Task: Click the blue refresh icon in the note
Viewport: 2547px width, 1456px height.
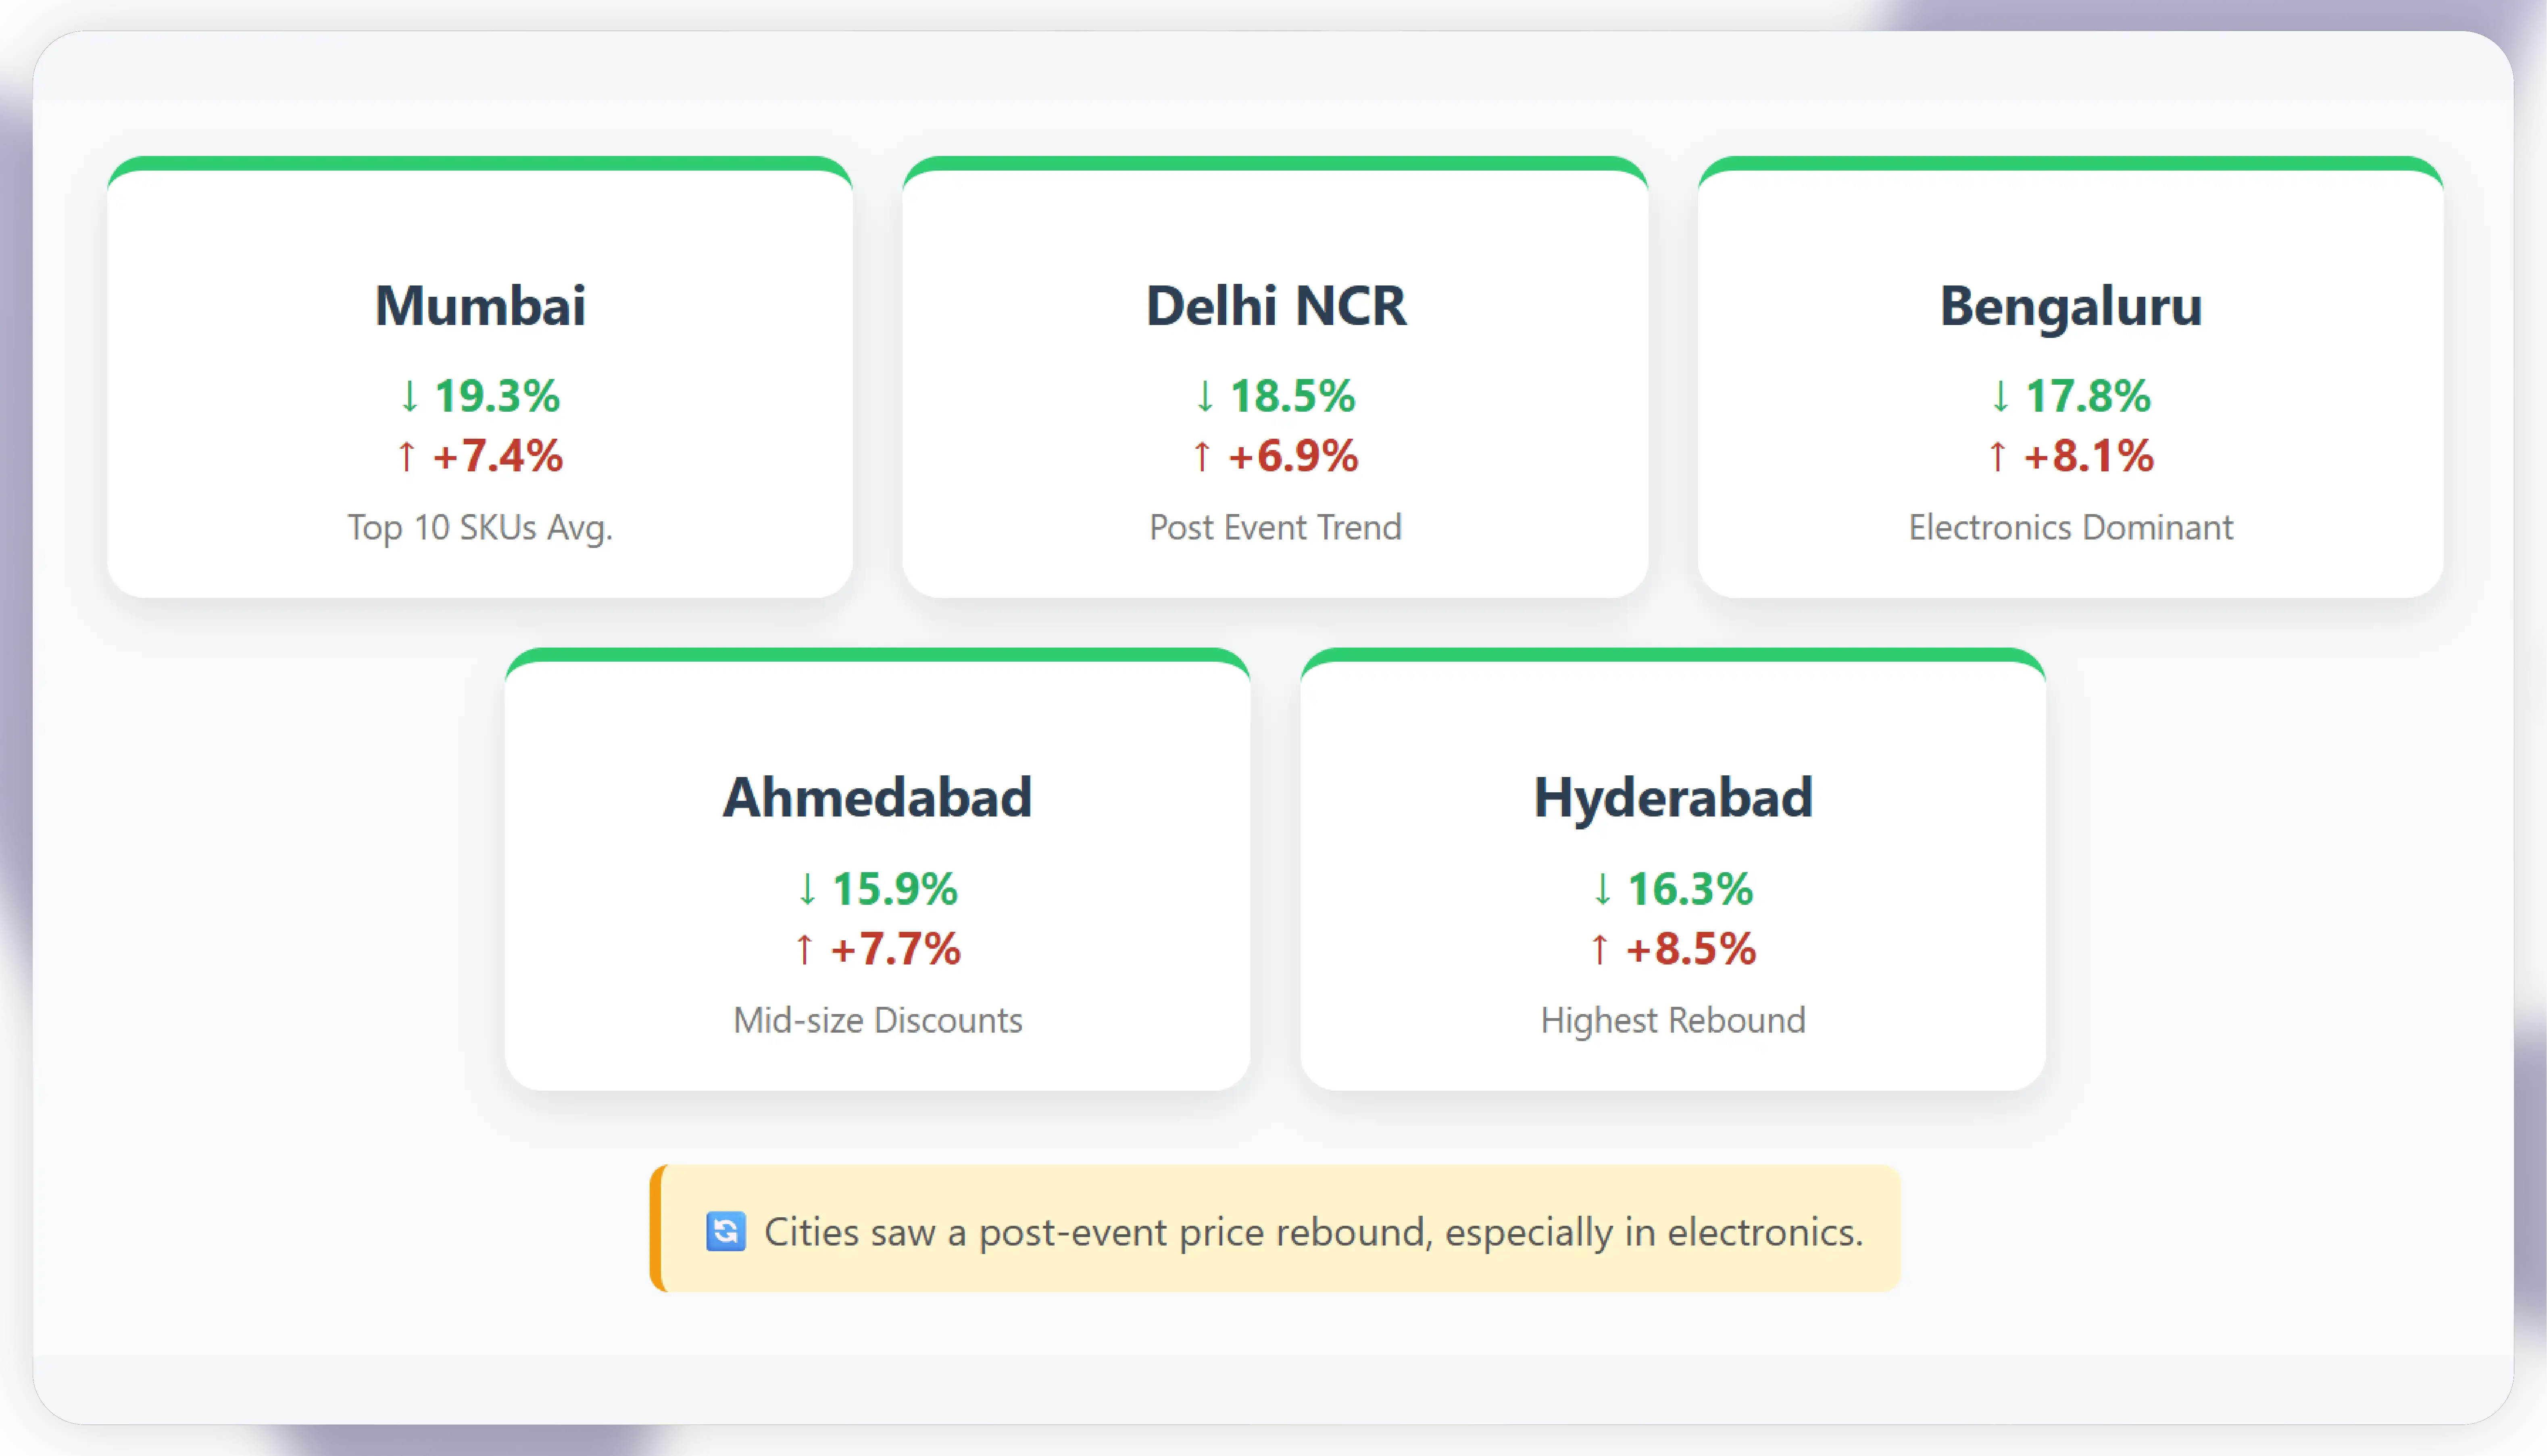Action: click(x=725, y=1231)
